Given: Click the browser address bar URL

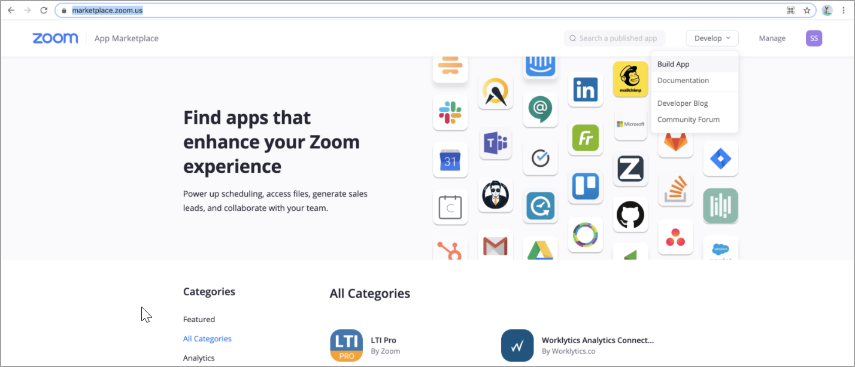Looking at the screenshot, I should tap(107, 10).
